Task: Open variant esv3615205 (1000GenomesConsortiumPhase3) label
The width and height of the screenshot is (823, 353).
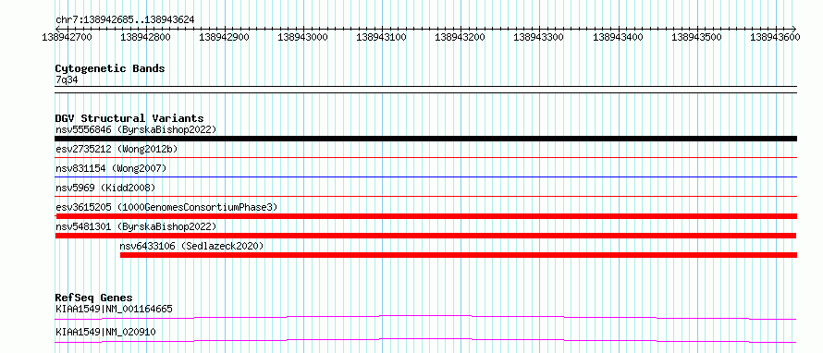Action: coord(166,207)
